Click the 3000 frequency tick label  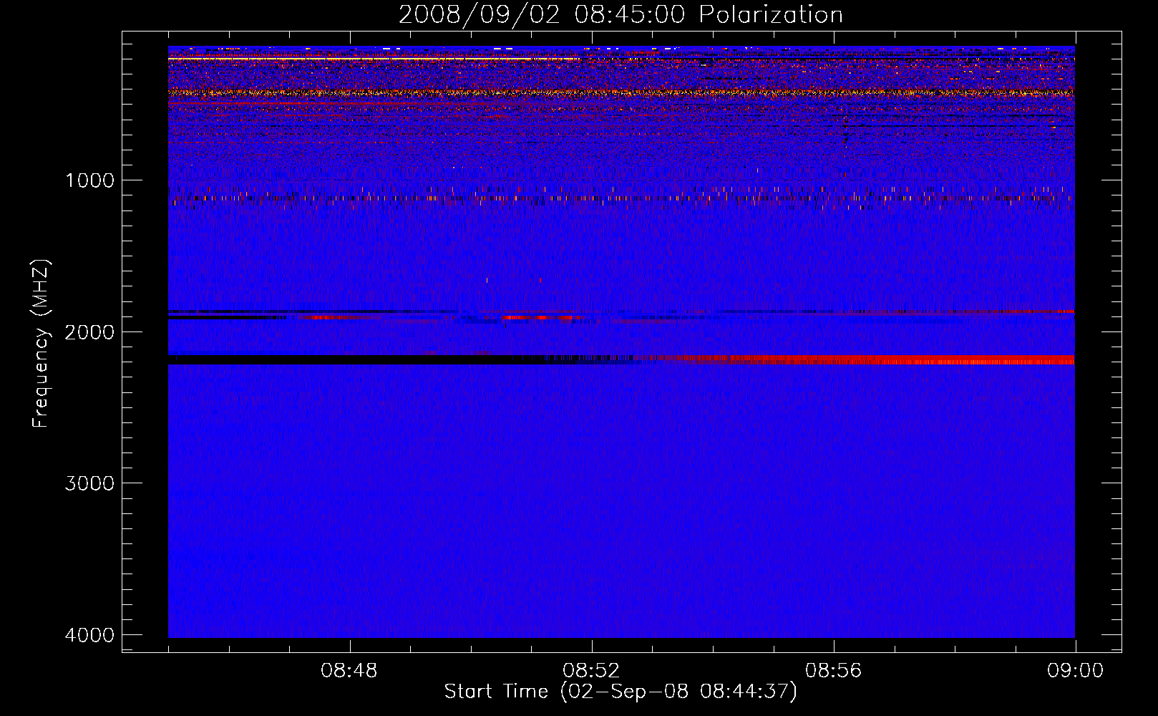(89, 483)
